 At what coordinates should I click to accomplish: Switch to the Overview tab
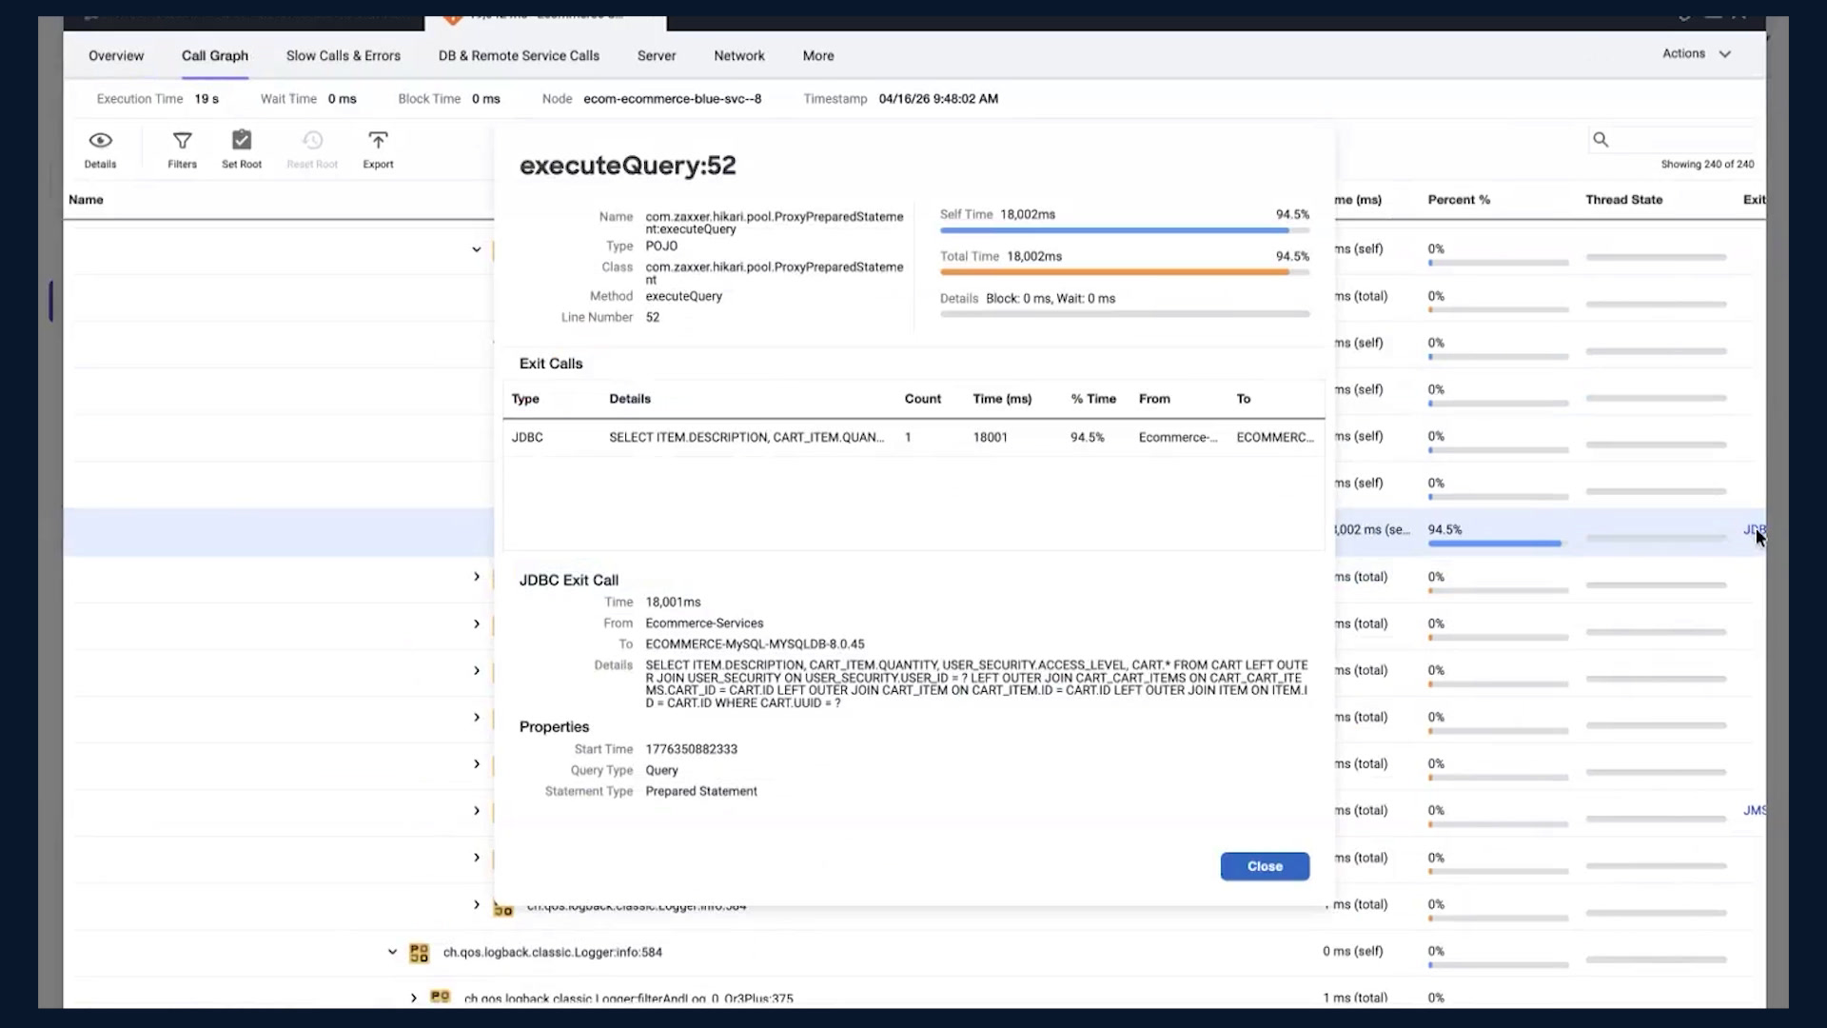(116, 55)
